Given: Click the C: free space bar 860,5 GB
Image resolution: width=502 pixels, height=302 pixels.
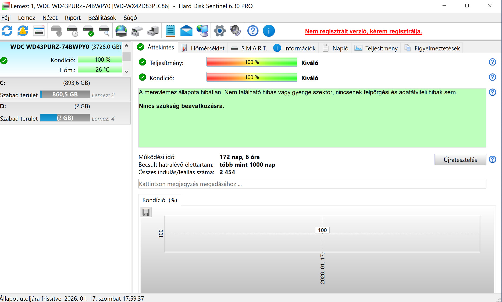Looking at the screenshot, I should (x=65, y=94).
